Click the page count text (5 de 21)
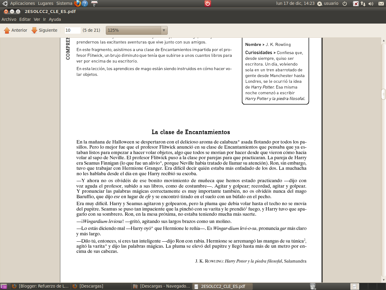386x290 pixels. [91, 30]
